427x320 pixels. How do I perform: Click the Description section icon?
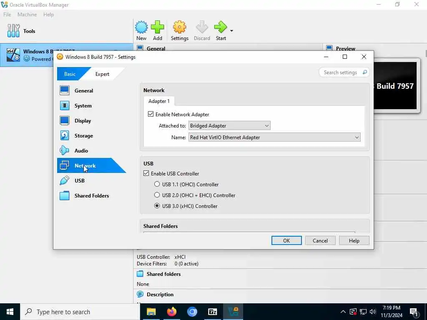click(140, 295)
